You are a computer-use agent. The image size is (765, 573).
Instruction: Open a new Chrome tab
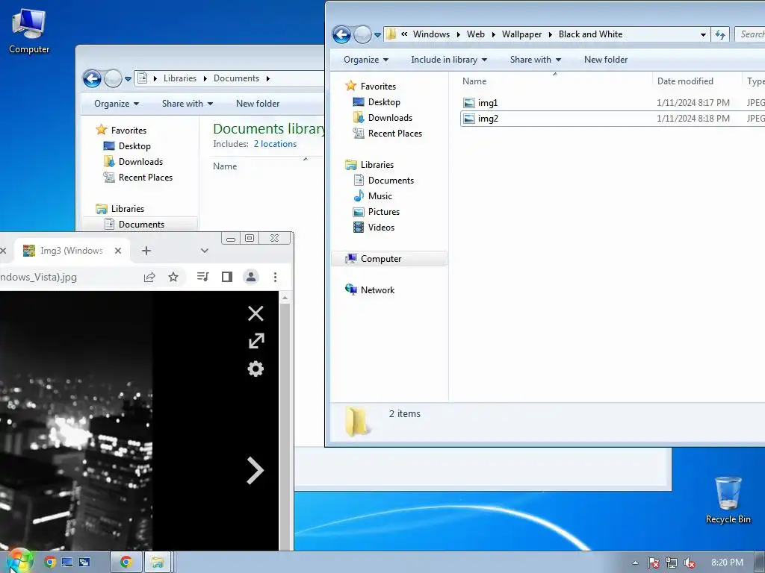146,251
